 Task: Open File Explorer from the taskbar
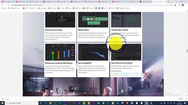[51, 103]
